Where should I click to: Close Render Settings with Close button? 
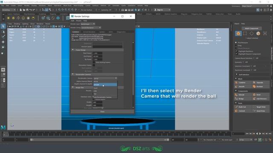pos(102,111)
